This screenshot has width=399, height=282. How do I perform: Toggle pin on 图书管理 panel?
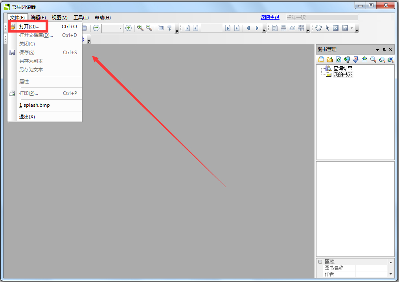(x=384, y=50)
